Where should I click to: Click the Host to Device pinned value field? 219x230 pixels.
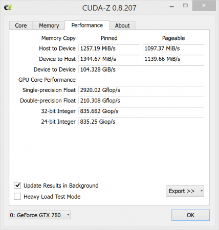tap(109, 49)
